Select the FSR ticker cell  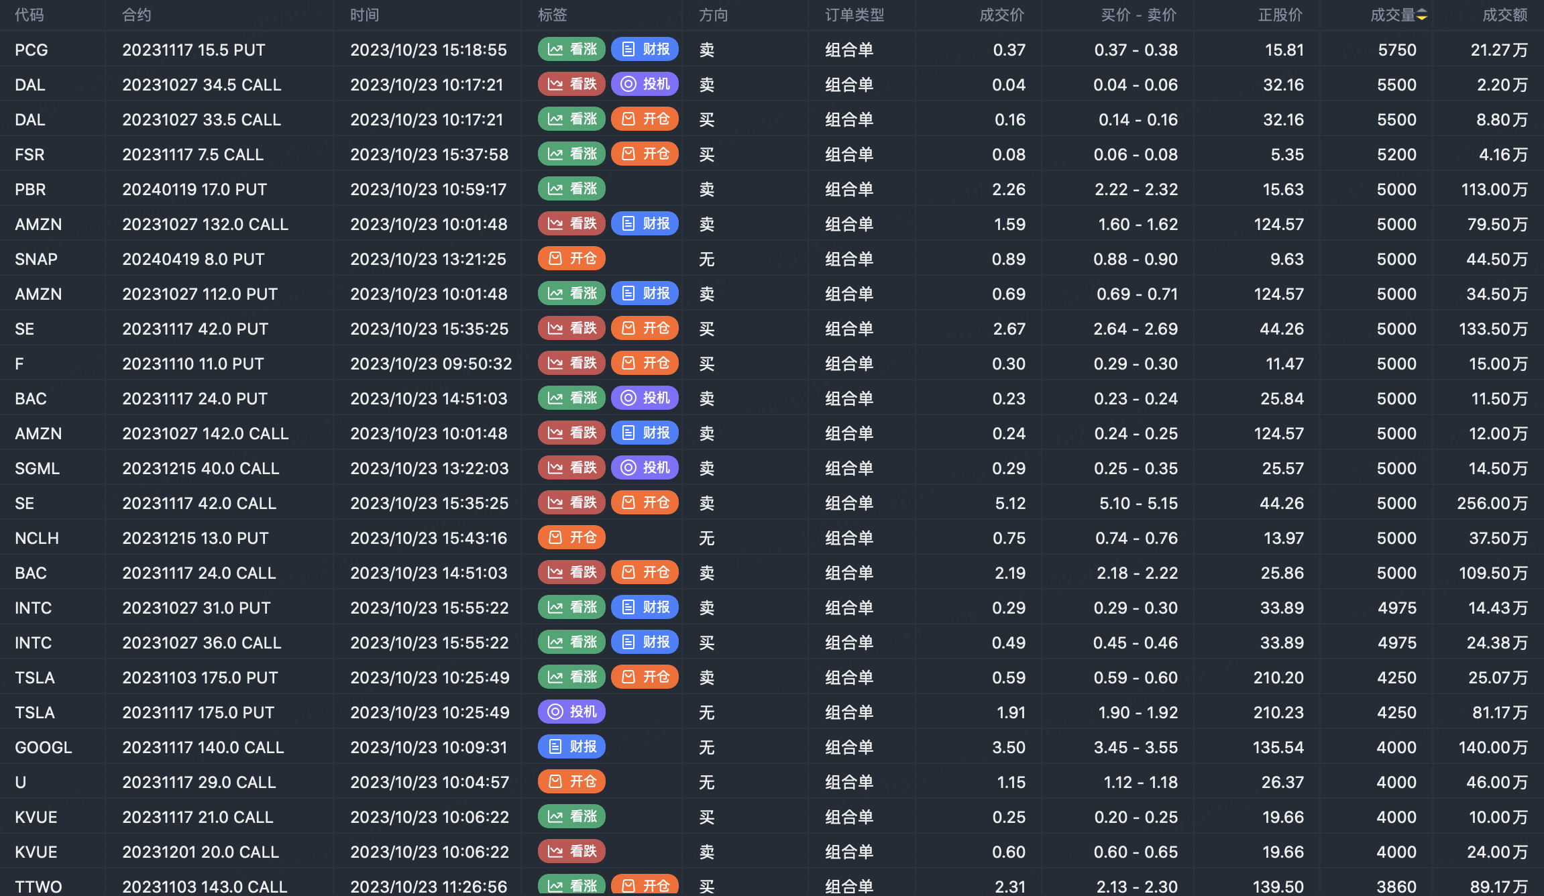(x=30, y=154)
